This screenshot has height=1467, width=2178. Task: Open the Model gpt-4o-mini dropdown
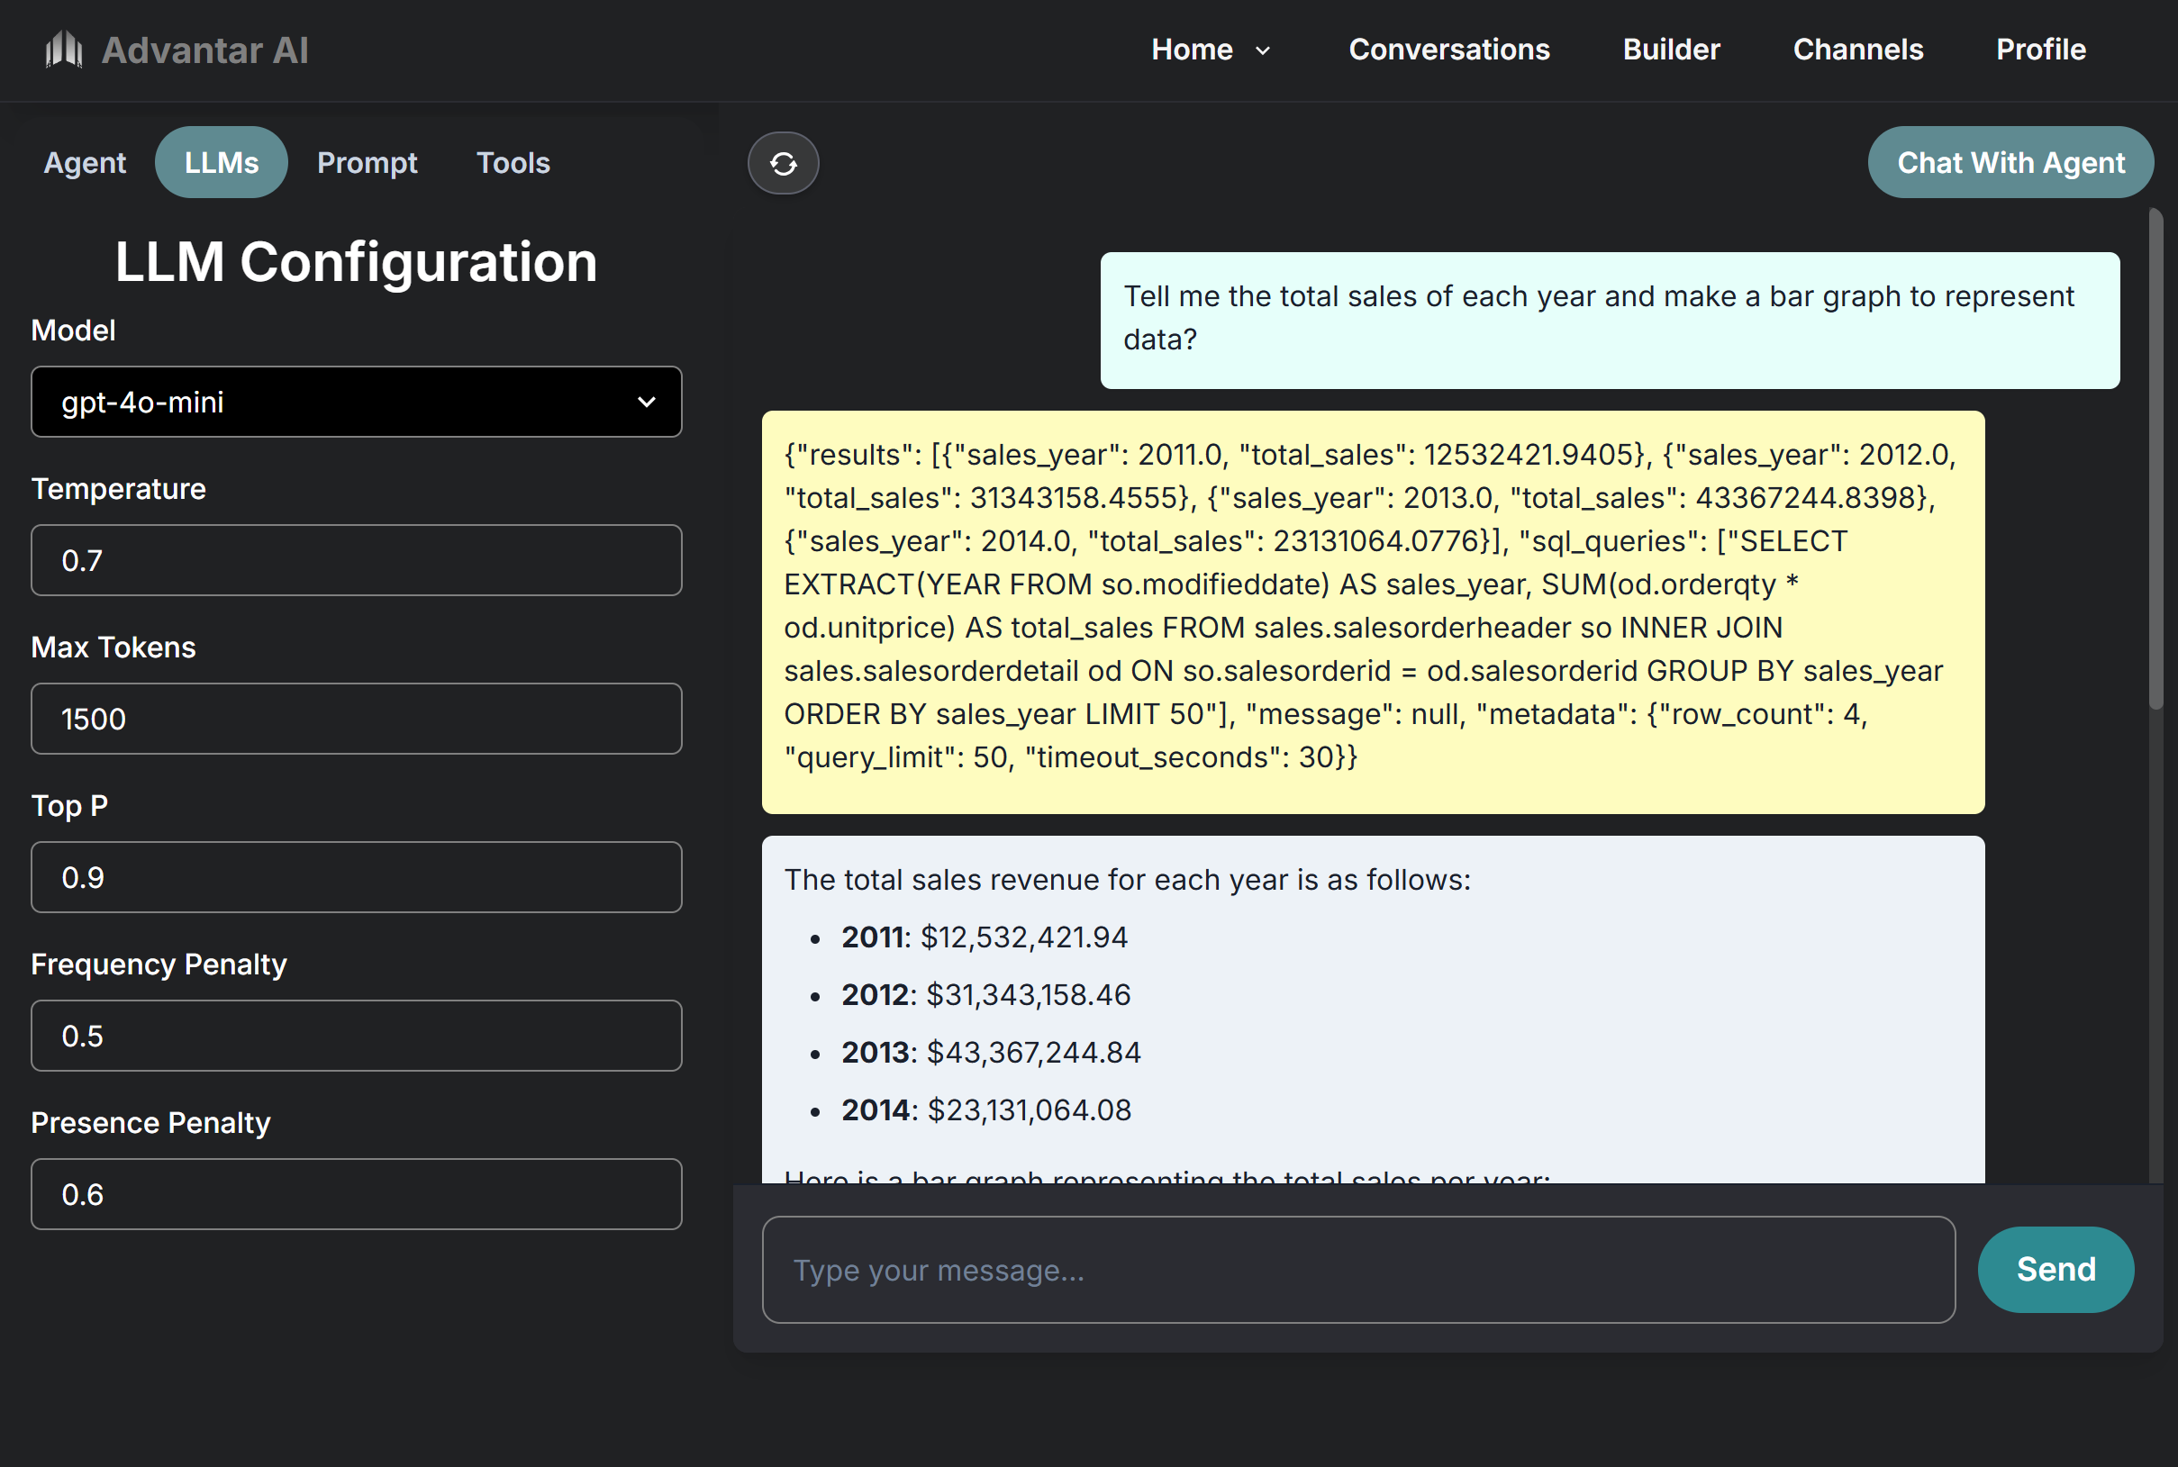click(357, 402)
